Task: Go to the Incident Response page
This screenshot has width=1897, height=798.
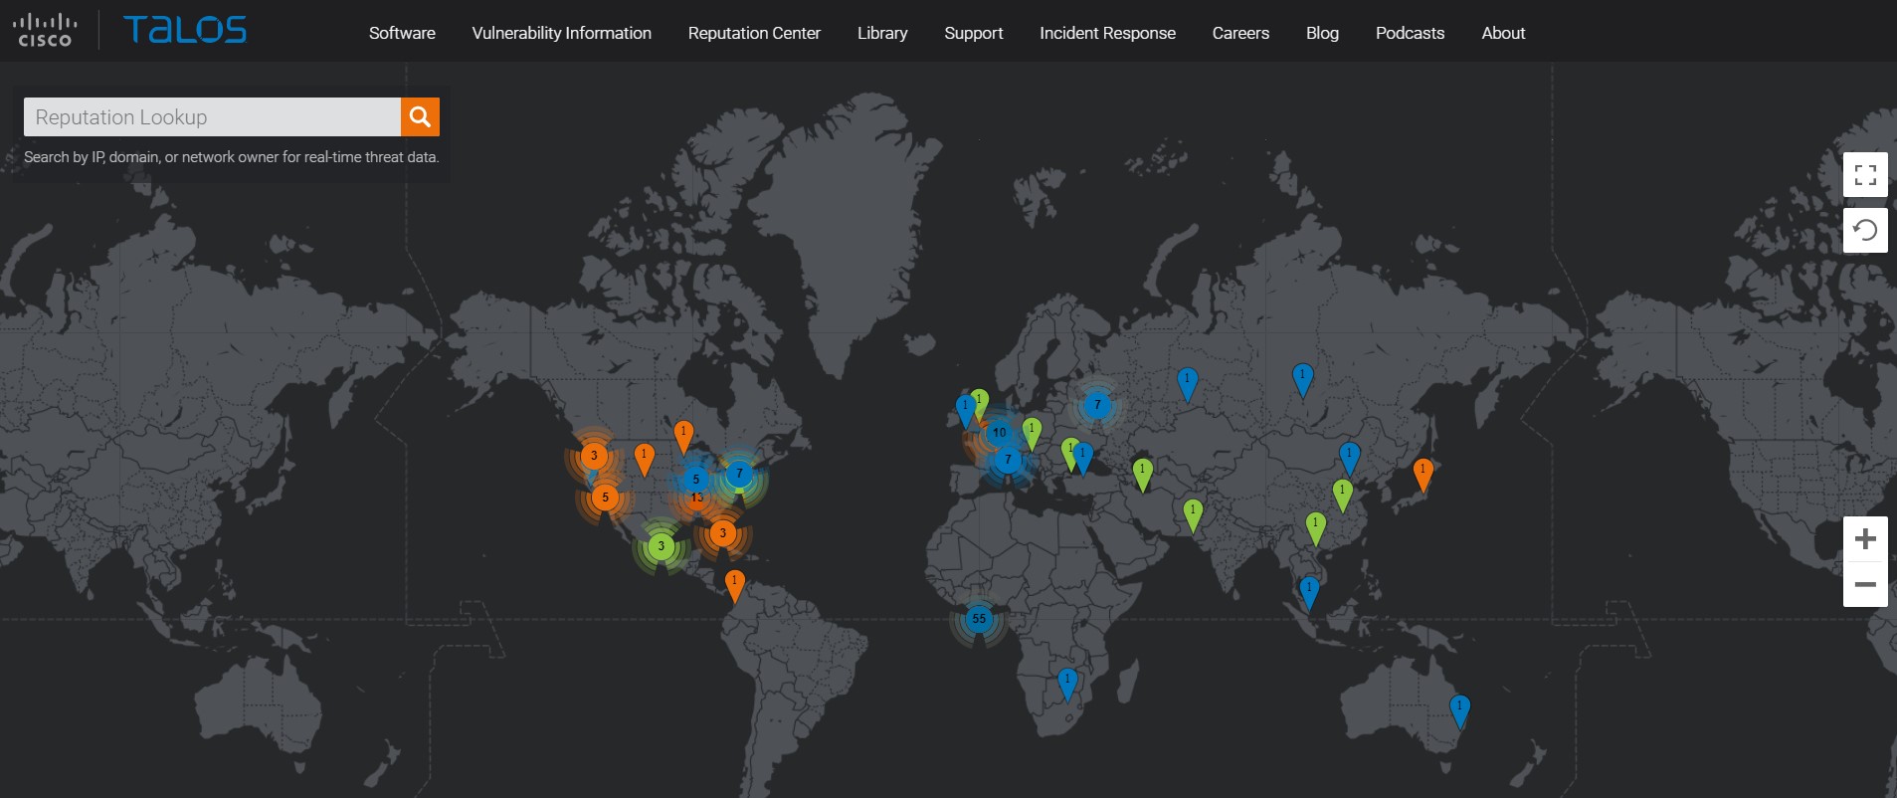Action: pos(1107,33)
